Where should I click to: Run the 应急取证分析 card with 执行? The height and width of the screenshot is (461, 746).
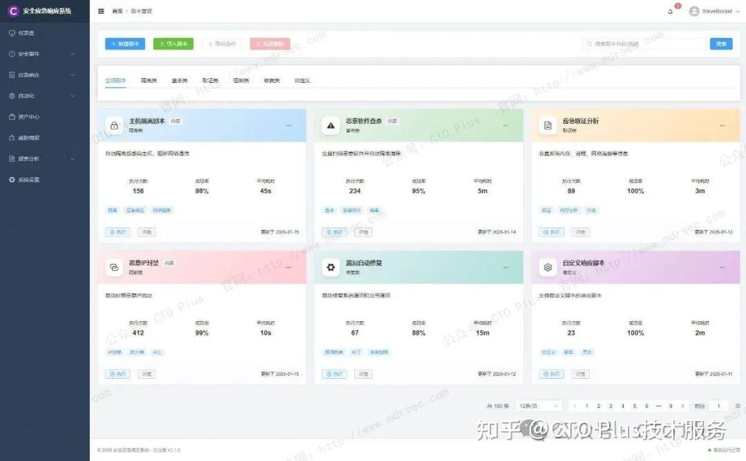pos(552,232)
